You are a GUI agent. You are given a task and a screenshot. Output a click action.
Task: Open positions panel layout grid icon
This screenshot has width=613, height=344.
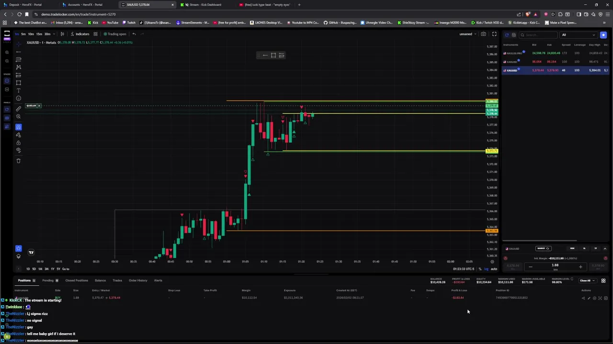[603, 280]
